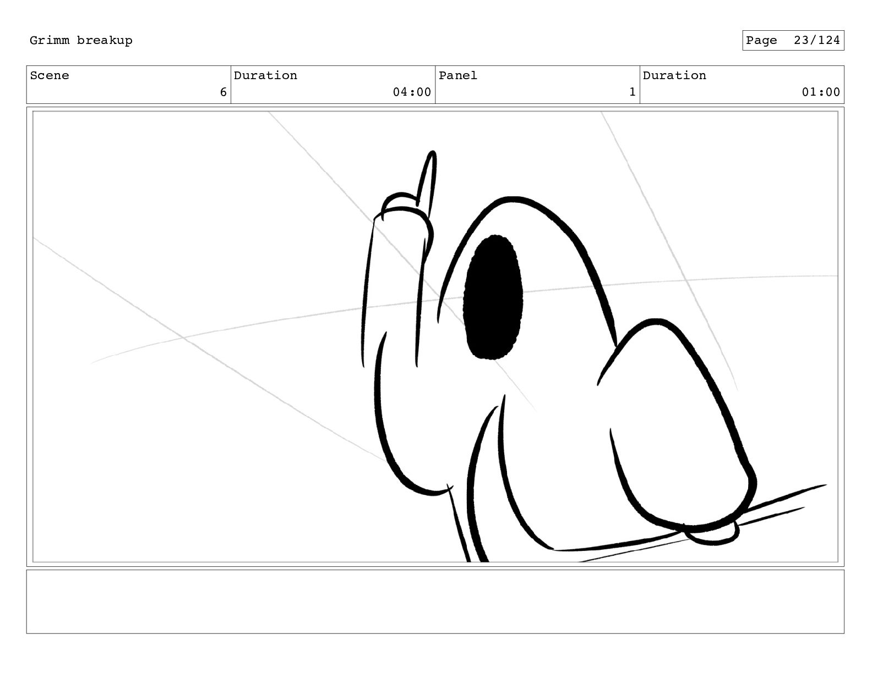The image size is (872, 673).
Task: Click the storyboard panel drawing
Action: 435,336
